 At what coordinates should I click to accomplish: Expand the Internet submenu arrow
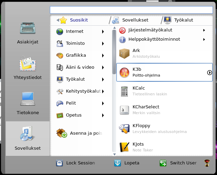[103, 31]
